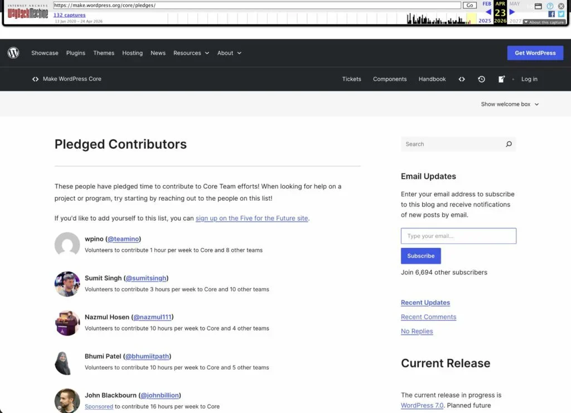Focus the email address field

point(458,236)
